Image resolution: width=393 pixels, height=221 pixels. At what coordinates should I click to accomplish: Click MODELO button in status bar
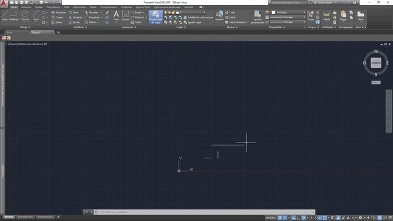click(271, 218)
